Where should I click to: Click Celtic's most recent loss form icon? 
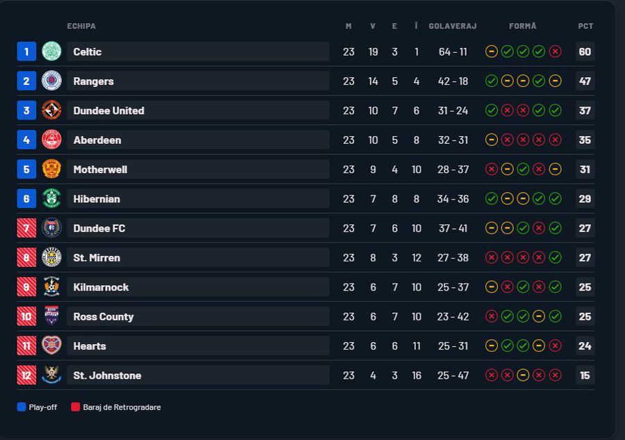point(555,51)
